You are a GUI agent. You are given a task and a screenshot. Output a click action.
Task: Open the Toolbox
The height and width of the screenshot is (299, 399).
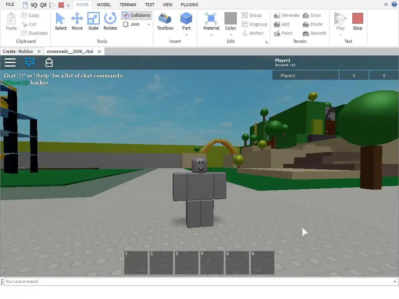165,21
